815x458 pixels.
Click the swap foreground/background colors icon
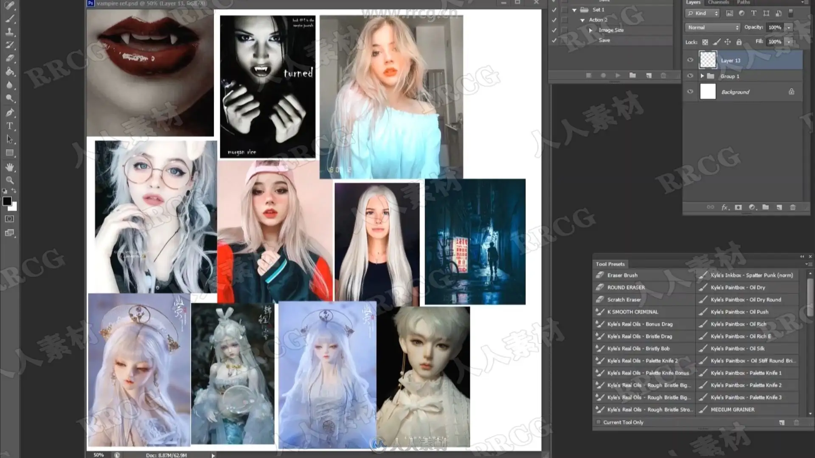[x=14, y=191]
